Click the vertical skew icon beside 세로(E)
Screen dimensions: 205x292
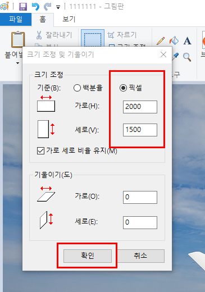[47, 220]
